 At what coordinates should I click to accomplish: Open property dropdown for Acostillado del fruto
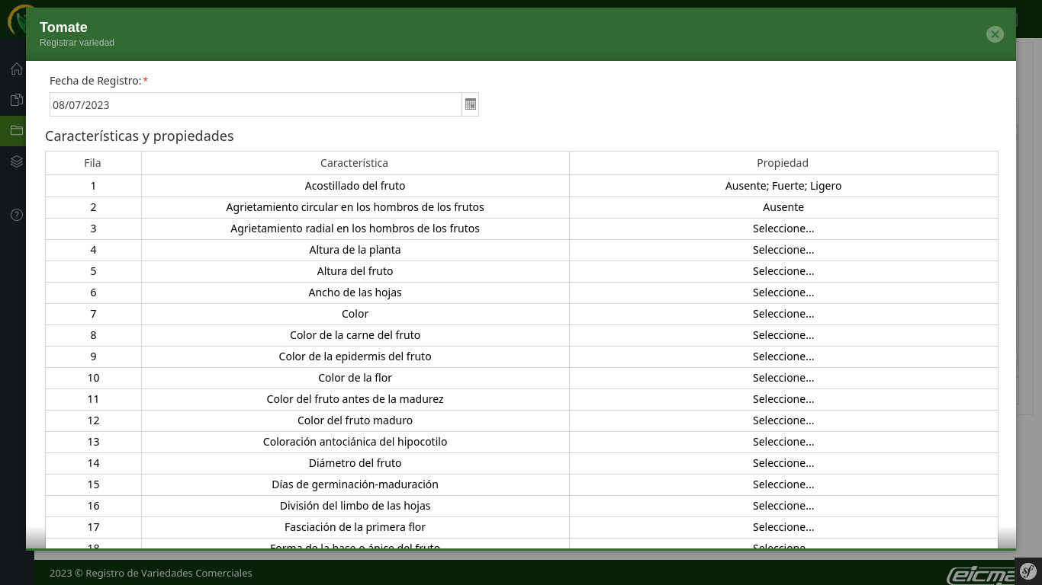click(783, 186)
